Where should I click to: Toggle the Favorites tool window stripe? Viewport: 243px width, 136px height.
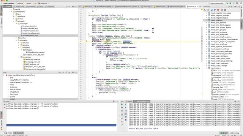[x=1, y=125]
